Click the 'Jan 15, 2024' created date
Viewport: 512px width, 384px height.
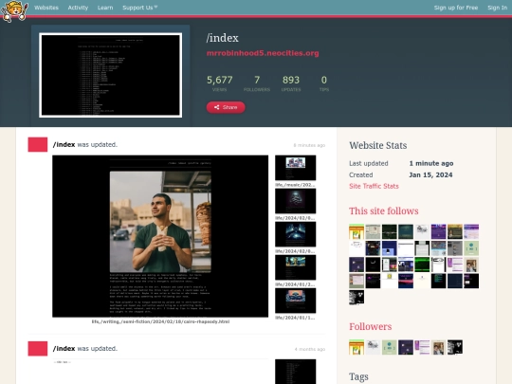pyautogui.click(x=430, y=175)
